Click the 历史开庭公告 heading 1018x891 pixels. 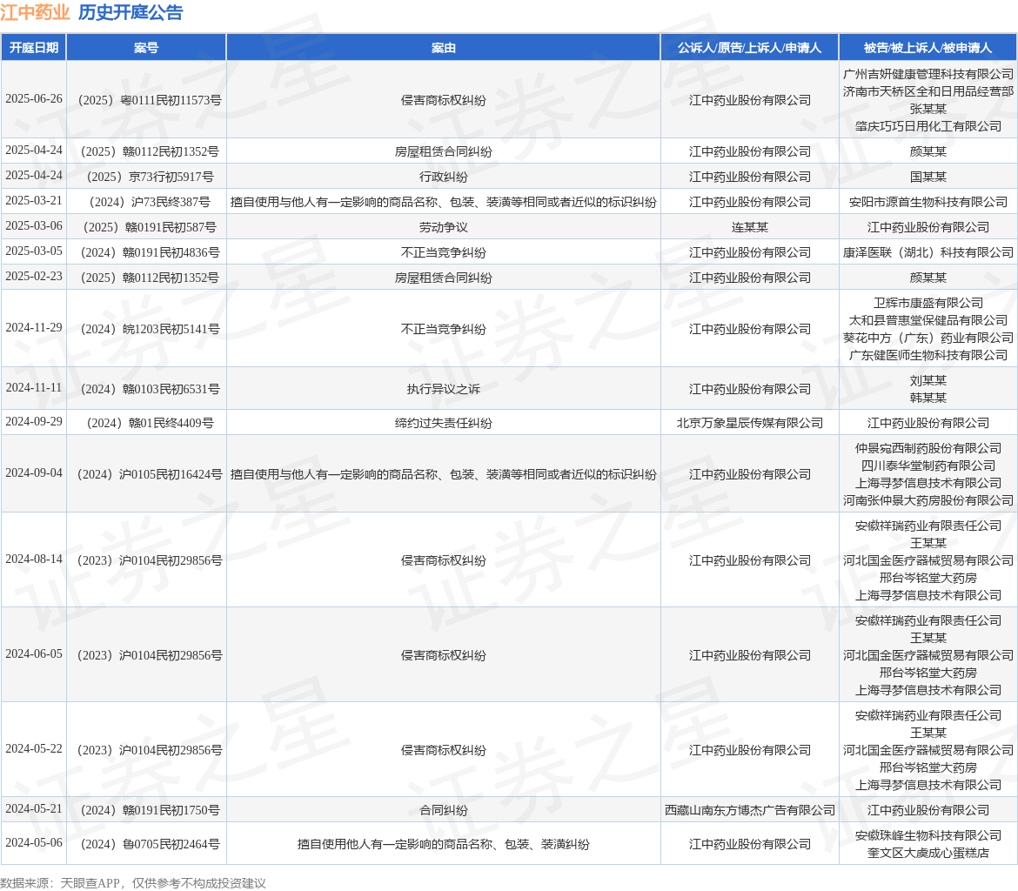point(131,12)
